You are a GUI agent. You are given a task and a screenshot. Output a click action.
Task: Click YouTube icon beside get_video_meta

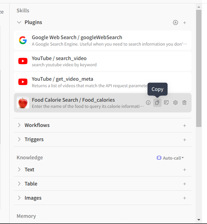(x=23, y=82)
